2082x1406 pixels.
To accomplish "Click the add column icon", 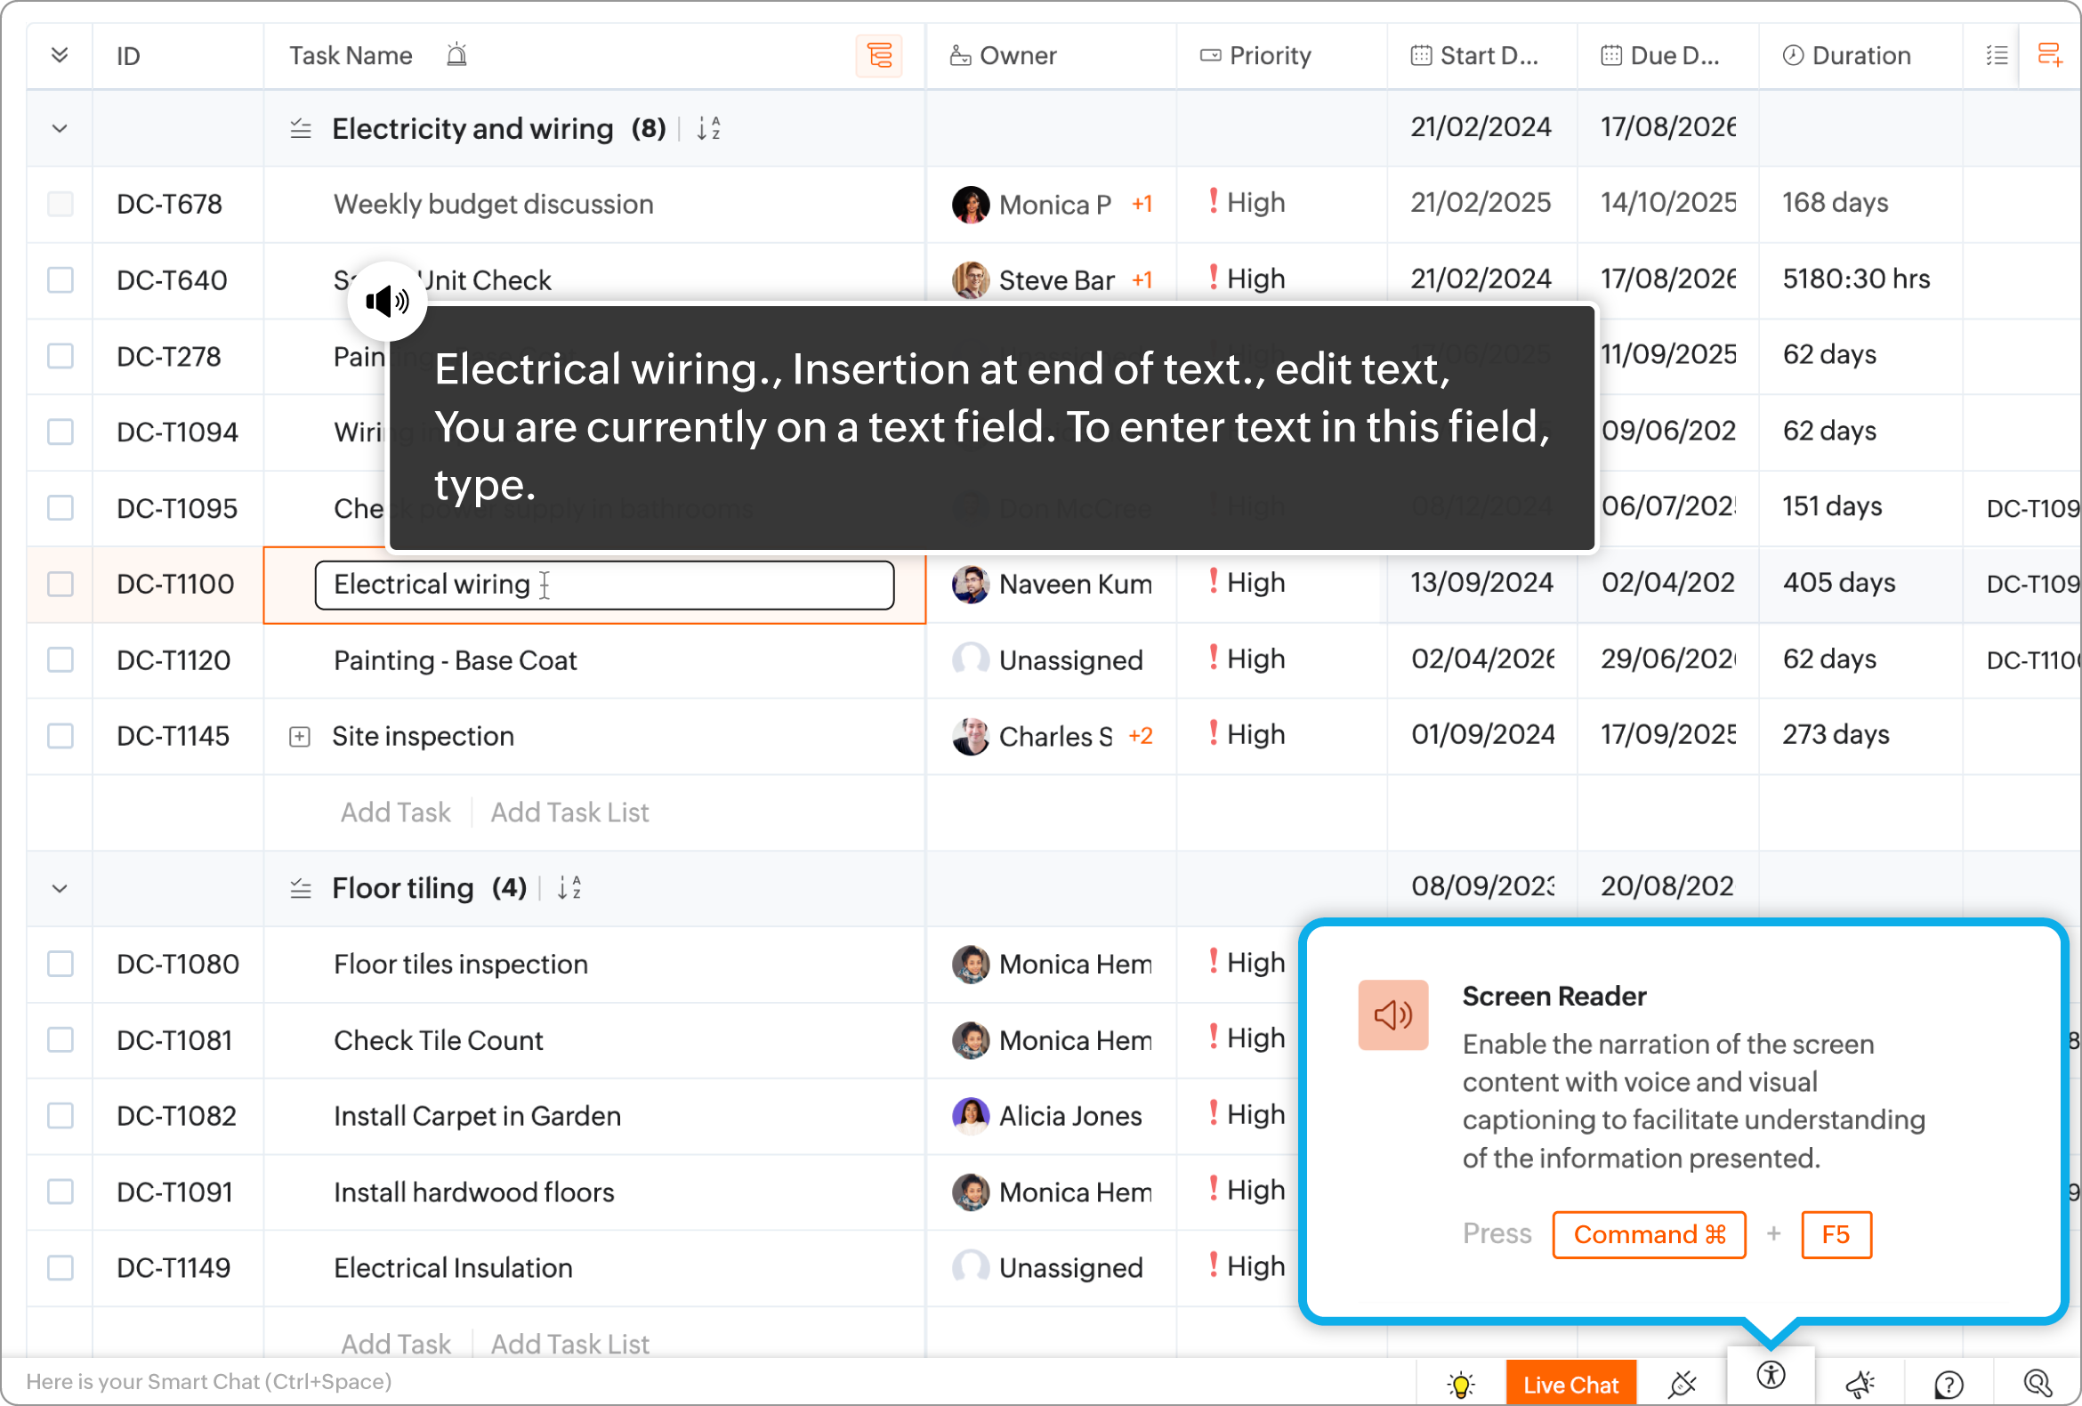I will (x=2049, y=55).
